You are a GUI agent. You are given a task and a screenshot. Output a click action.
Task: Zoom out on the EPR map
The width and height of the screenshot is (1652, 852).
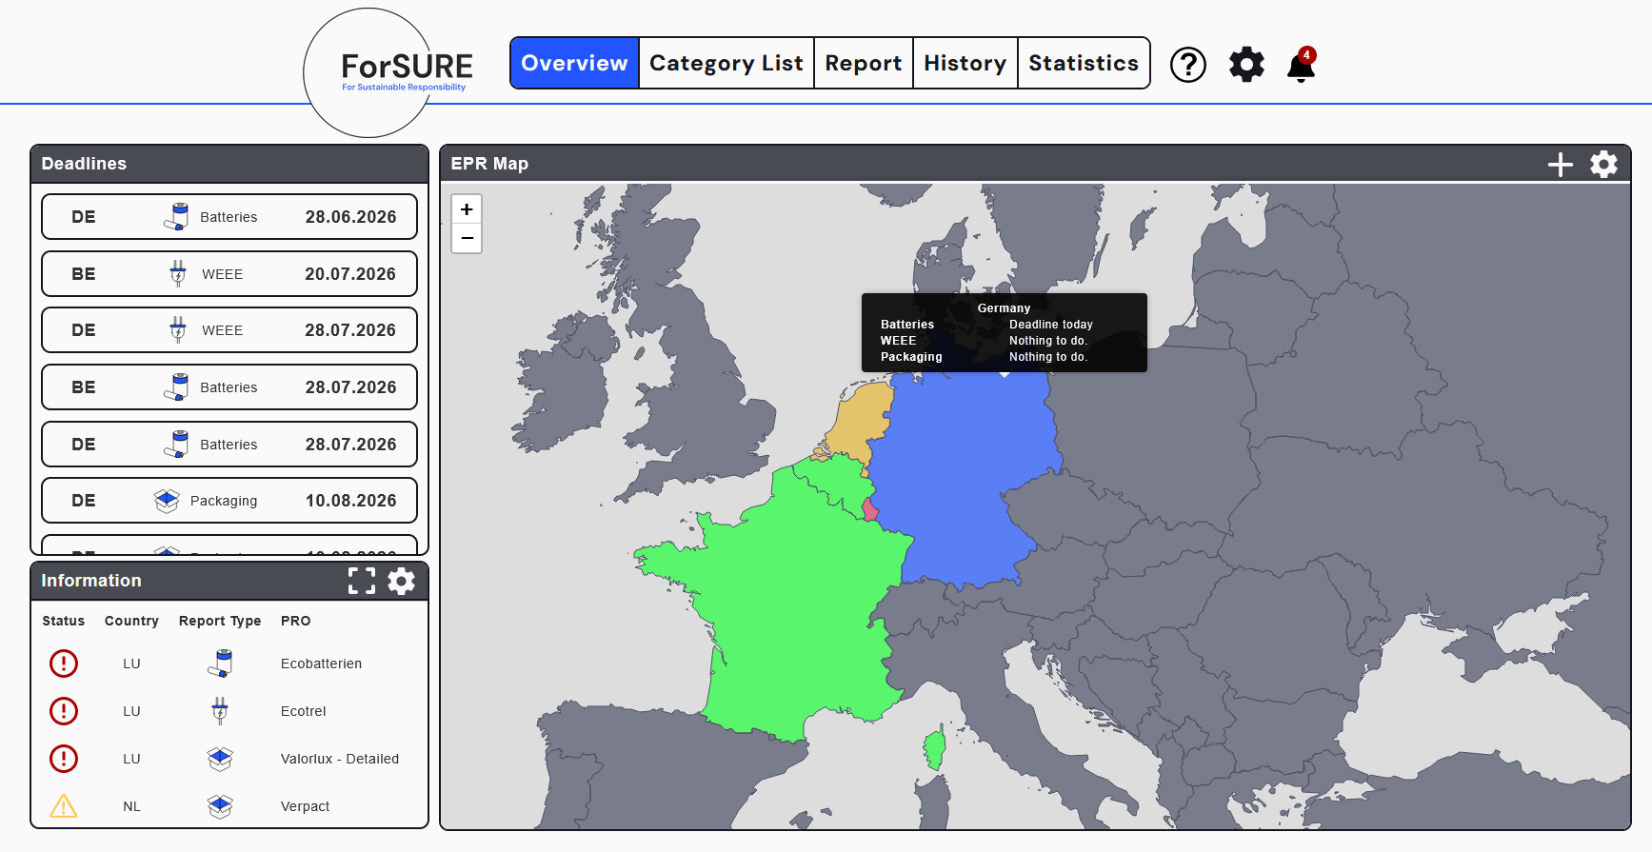[x=467, y=238]
